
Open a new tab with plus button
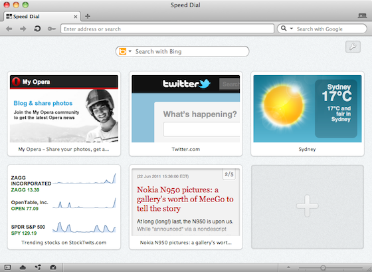pos(88,16)
